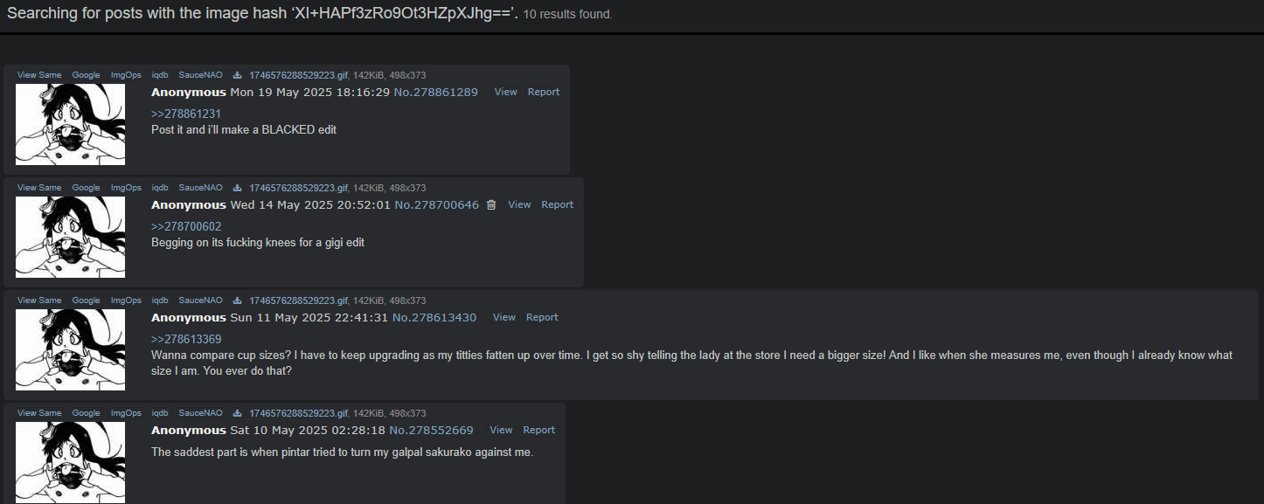Click the download icon on the fourth post
Viewport: 1264px width, 504px height.
point(237,413)
